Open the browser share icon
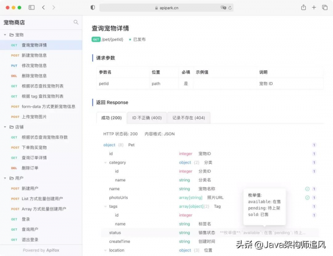Viewport: 333px width, 256px height. point(304,7)
